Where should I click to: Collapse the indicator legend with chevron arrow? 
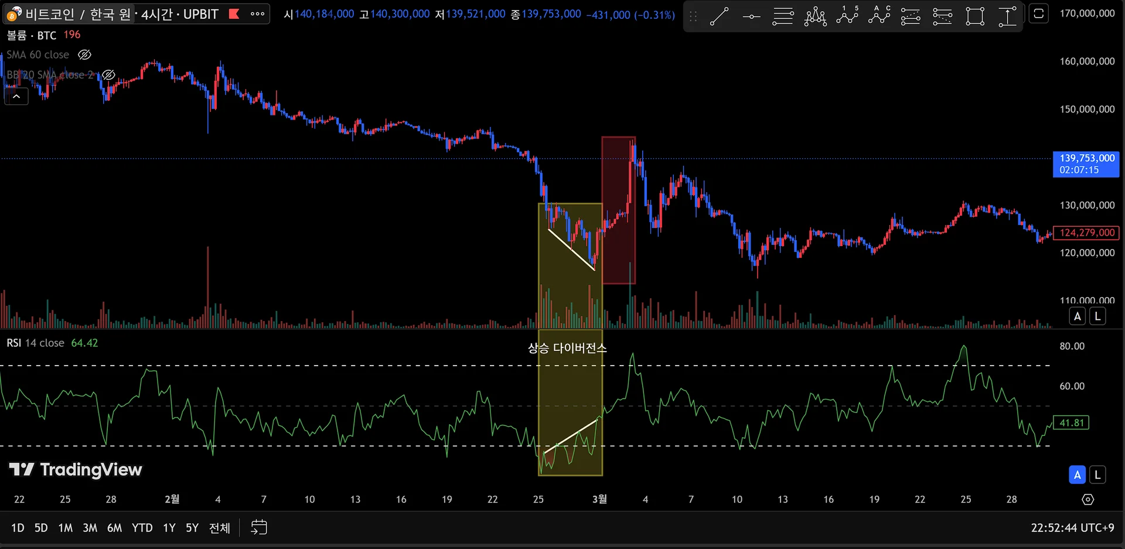(x=16, y=96)
